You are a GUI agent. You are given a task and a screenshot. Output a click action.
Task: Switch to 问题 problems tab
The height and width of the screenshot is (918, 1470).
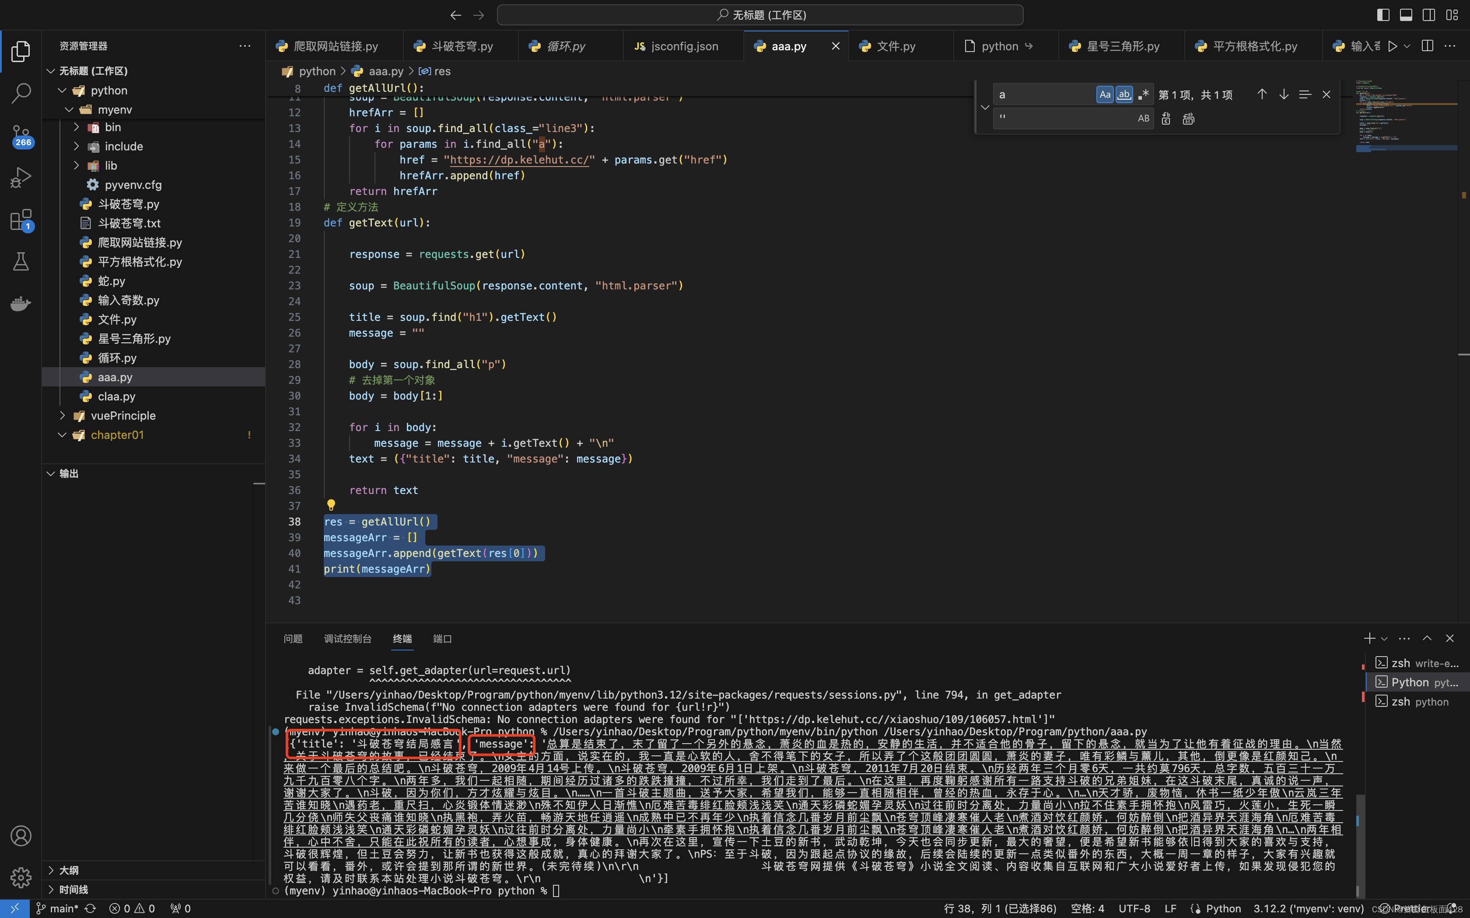point(293,639)
